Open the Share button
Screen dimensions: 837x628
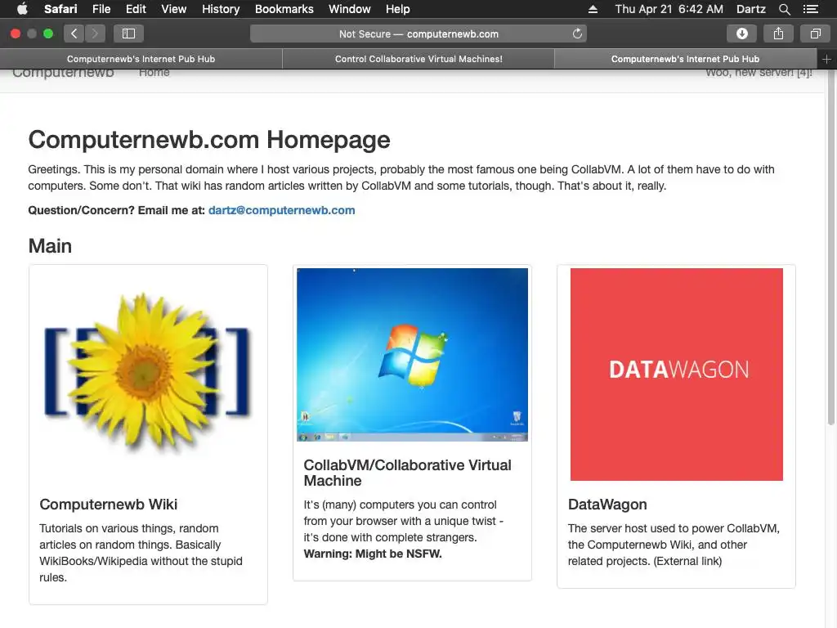[779, 34]
